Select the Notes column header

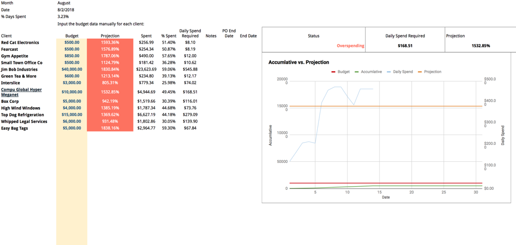[x=211, y=36]
